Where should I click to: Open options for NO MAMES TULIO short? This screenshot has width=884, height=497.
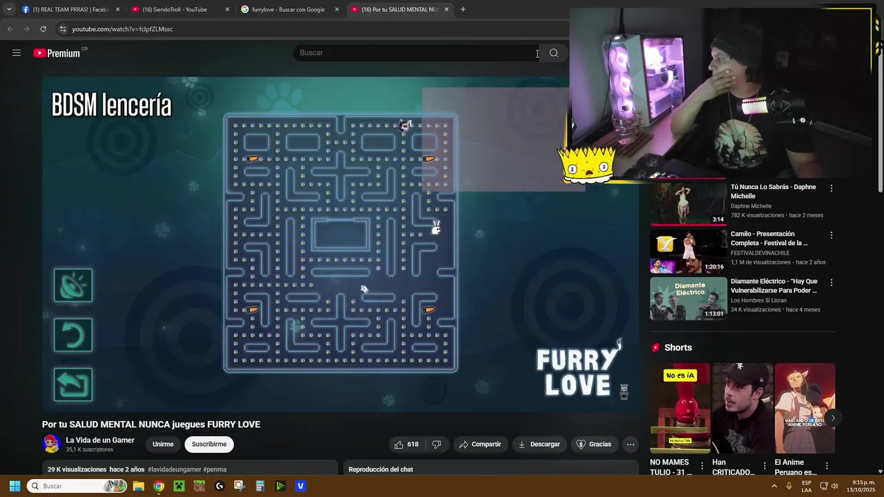coord(702,466)
